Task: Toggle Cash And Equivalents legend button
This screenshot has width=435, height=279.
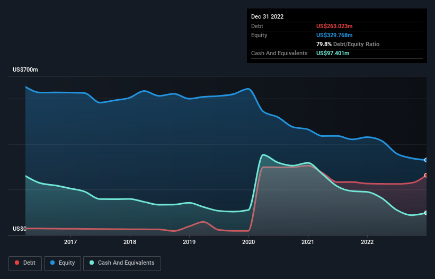Action: coord(122,263)
